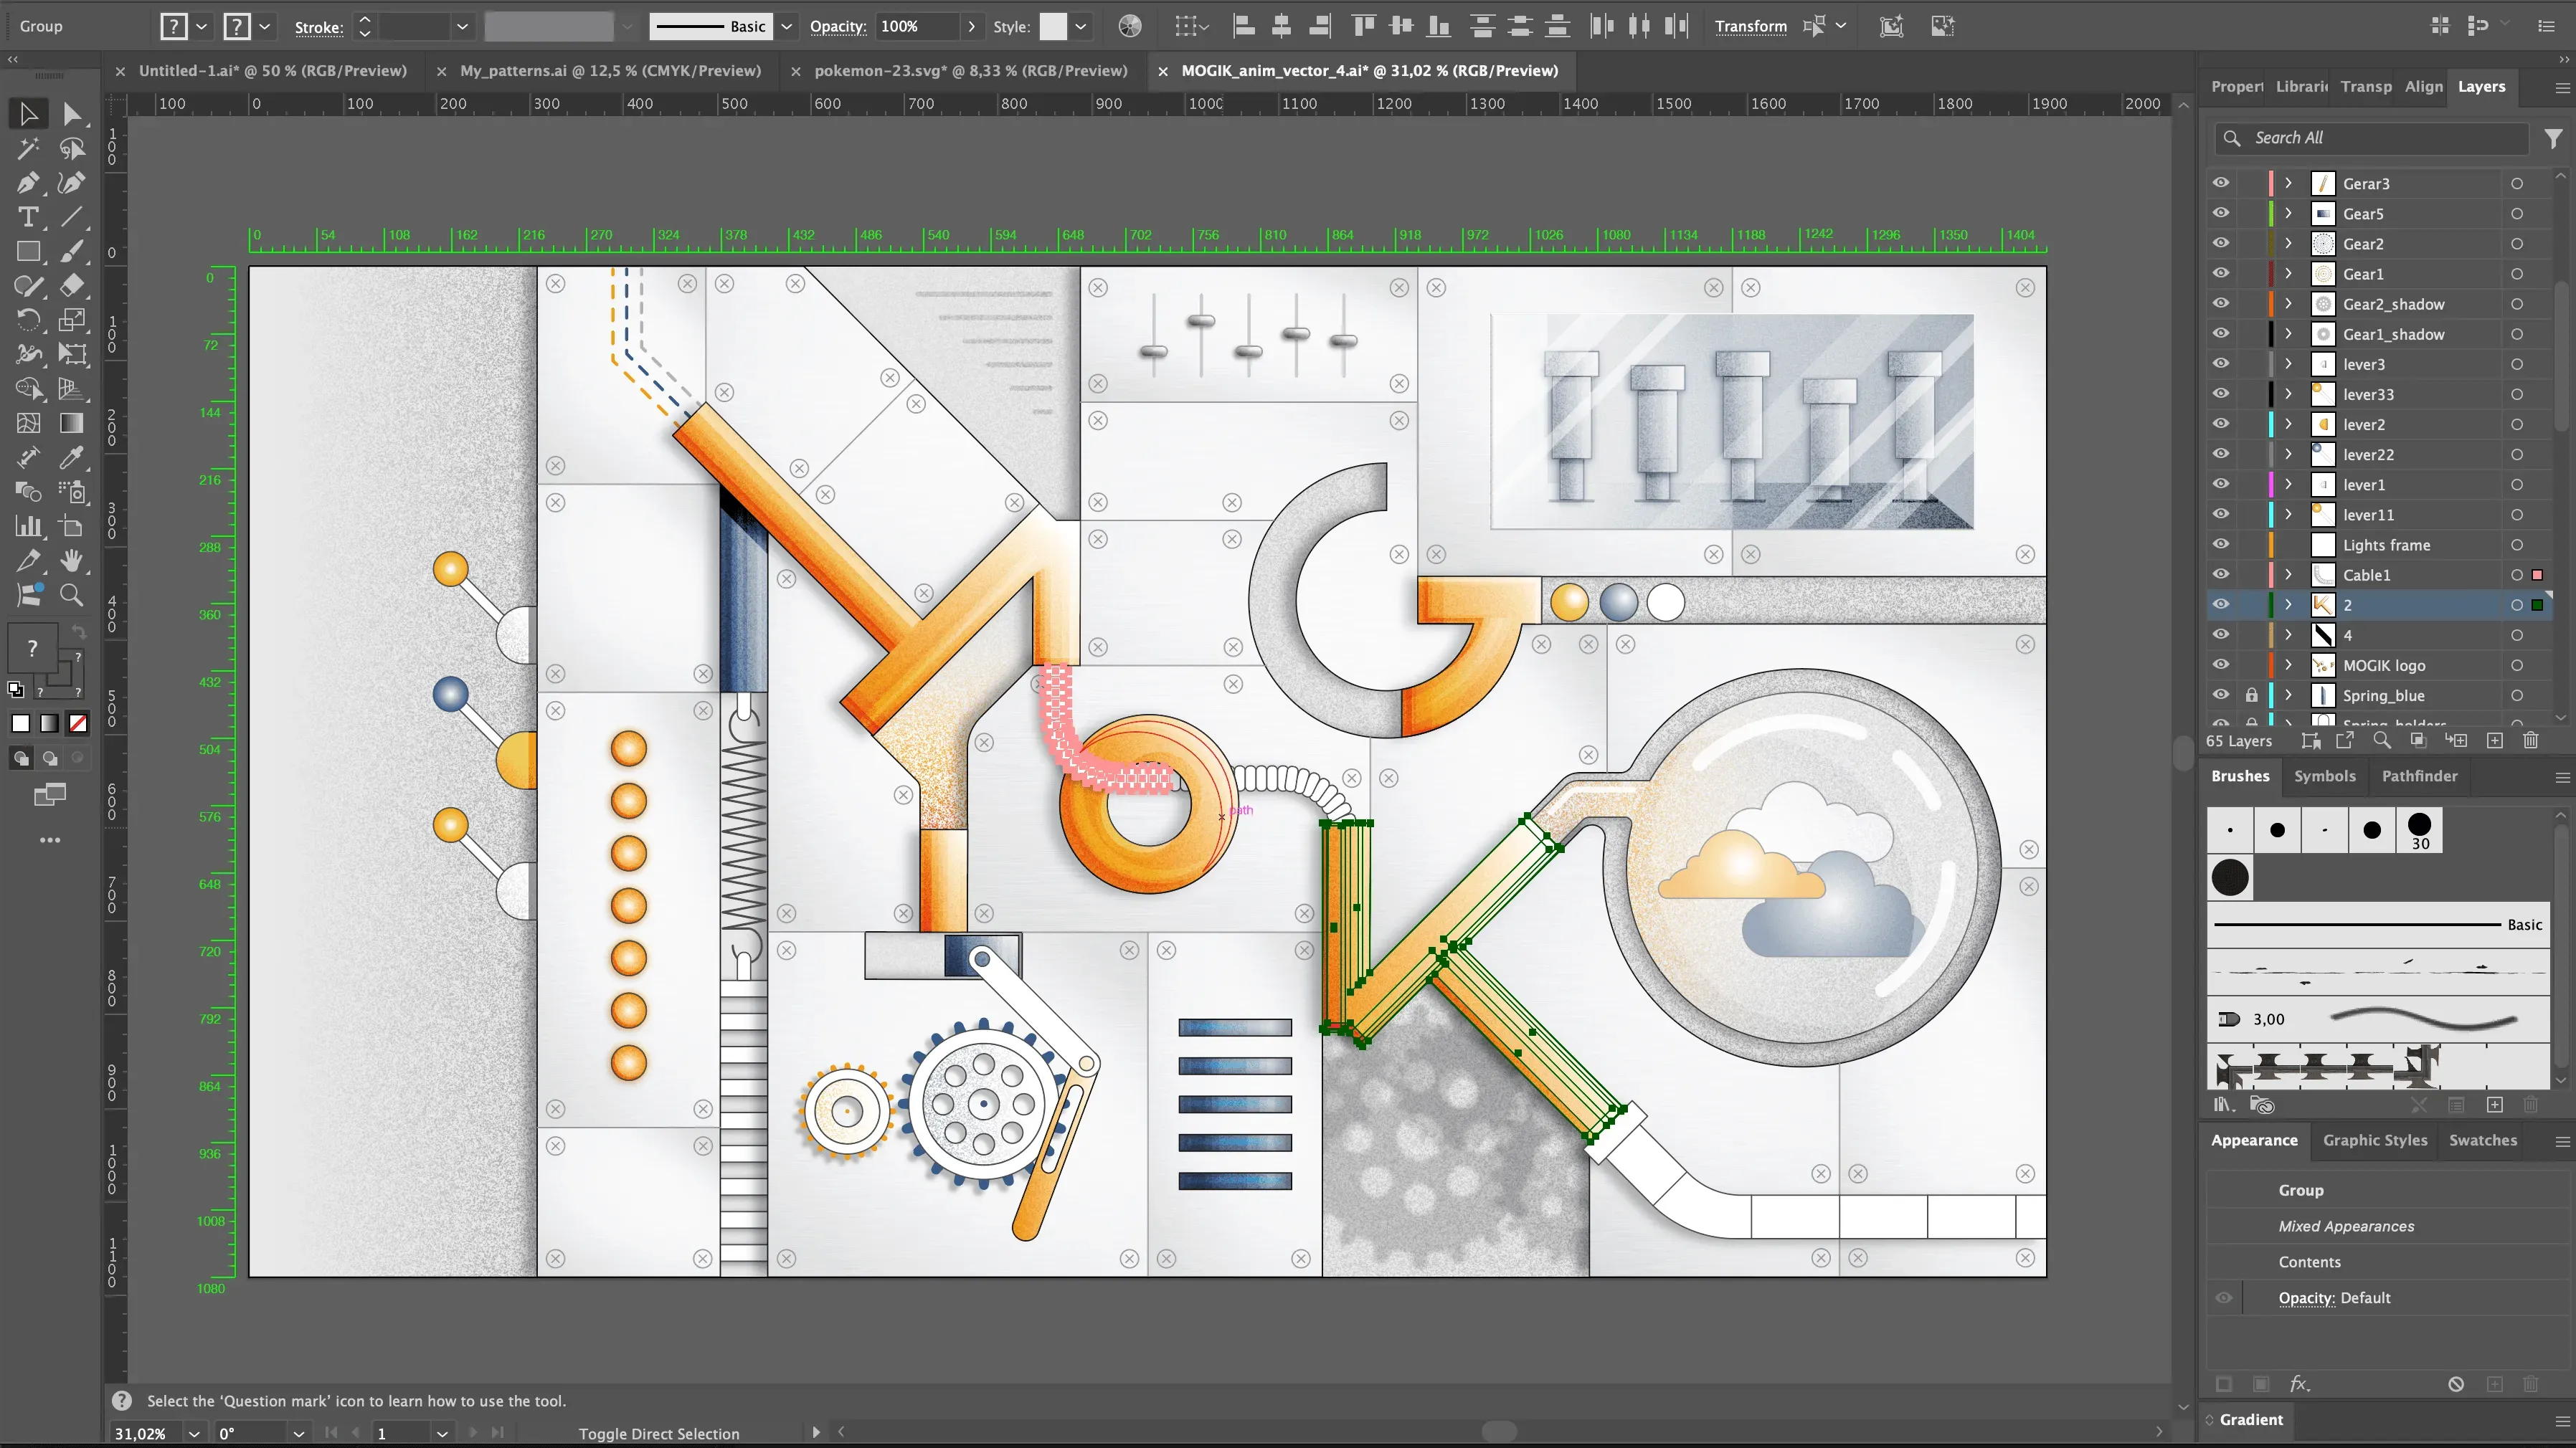This screenshot has height=1448, width=2576.
Task: Select the Eraser tool
Action: [x=72, y=286]
